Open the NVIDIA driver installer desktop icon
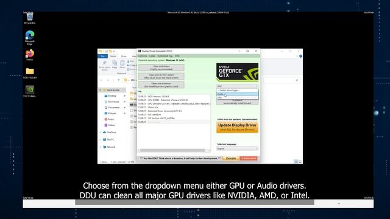Image resolution: width=390 pixels, height=219 pixels. [30, 91]
